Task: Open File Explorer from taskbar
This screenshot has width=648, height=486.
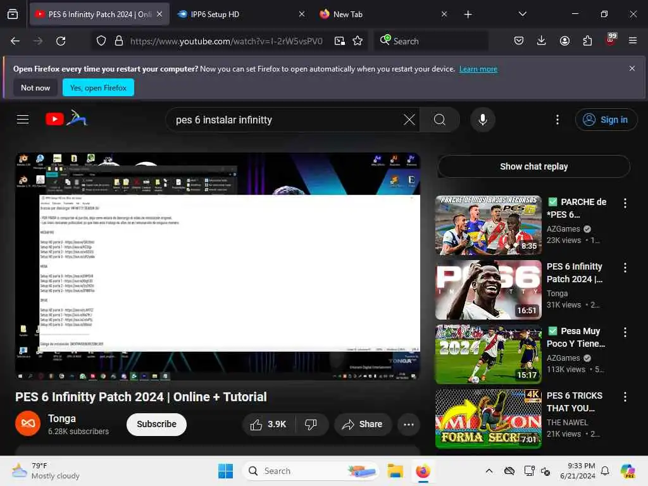Action: (x=395, y=471)
